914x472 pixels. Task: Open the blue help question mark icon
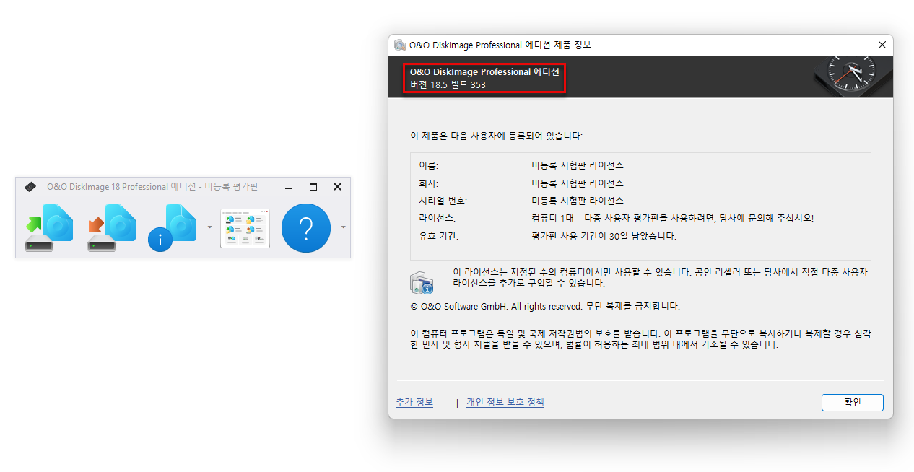[x=306, y=228]
